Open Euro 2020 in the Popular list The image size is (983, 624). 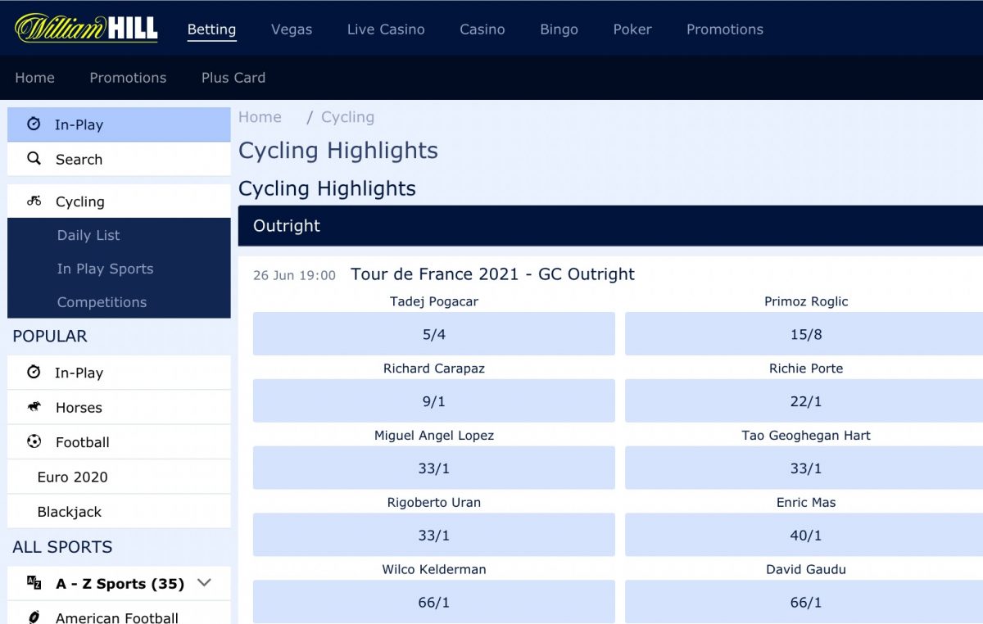(x=72, y=477)
